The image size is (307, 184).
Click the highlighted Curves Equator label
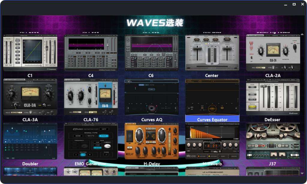[212, 119]
